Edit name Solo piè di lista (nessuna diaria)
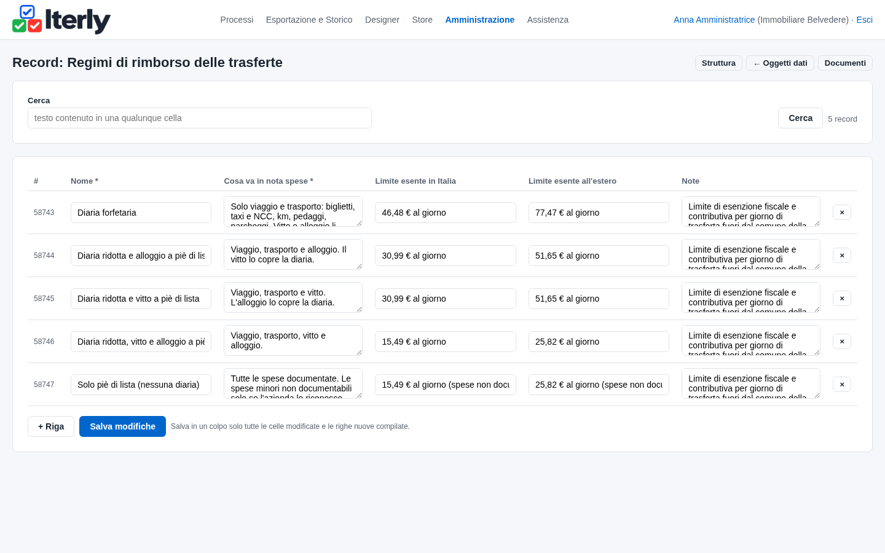This screenshot has width=885, height=553. pyautogui.click(x=141, y=385)
